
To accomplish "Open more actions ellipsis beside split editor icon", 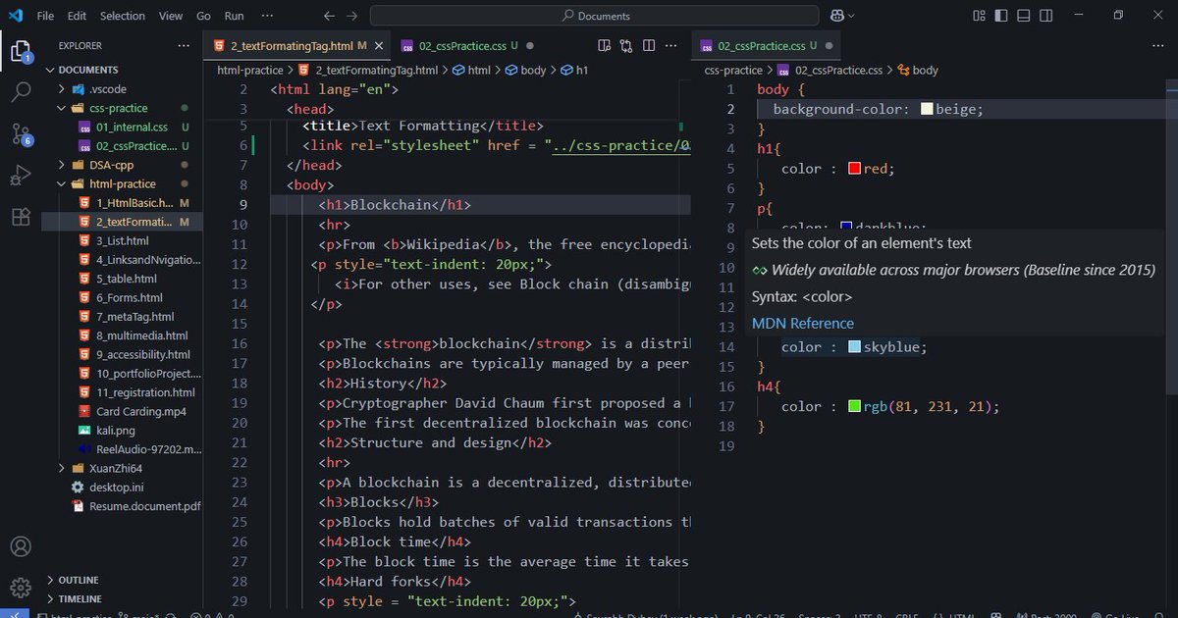I will (672, 46).
